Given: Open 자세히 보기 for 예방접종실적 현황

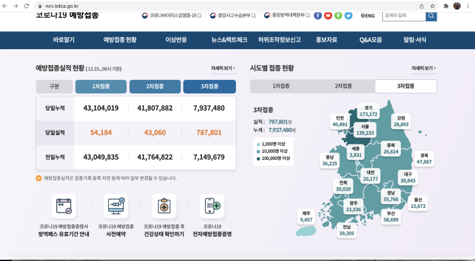Looking at the screenshot, I should (223, 68).
